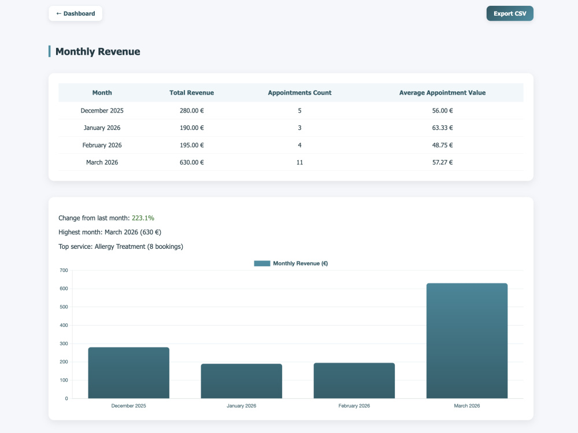Click the 190.00 € revenue value
578x433 pixels.
(x=192, y=128)
